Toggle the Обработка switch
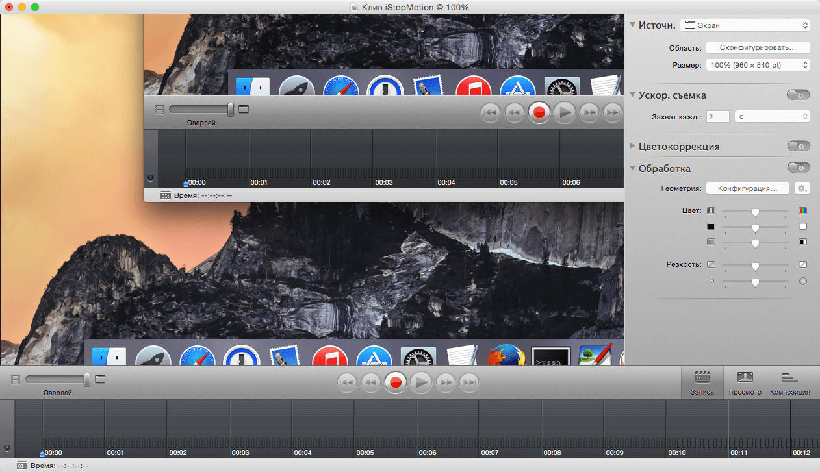The height and width of the screenshot is (472, 820). coord(799,168)
